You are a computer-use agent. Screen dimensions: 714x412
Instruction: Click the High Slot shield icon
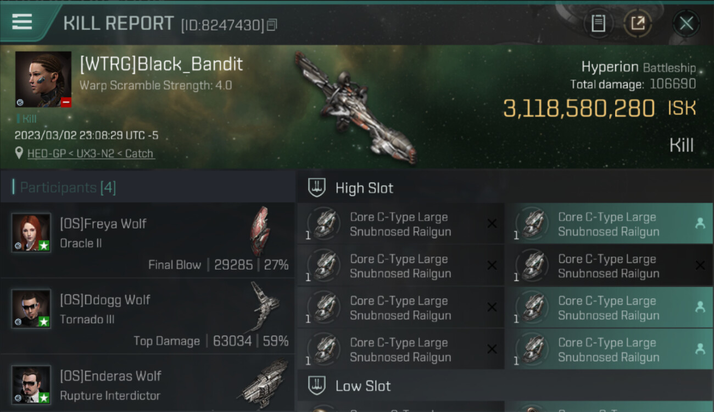(x=316, y=188)
